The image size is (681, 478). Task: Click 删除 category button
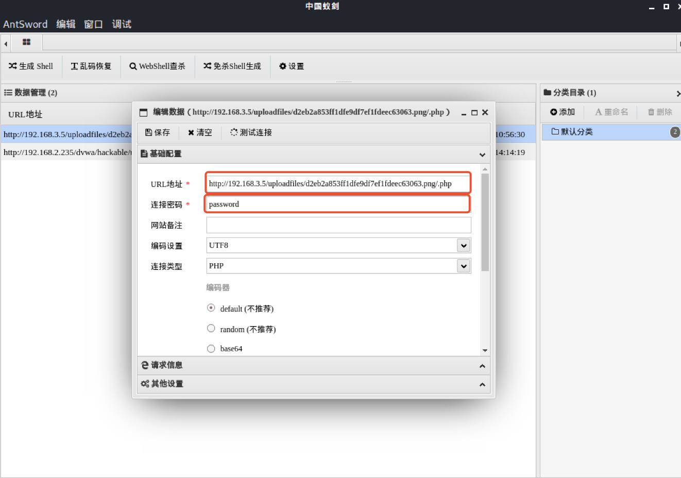pyautogui.click(x=660, y=112)
